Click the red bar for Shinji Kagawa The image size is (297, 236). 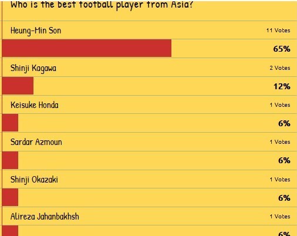(18, 86)
